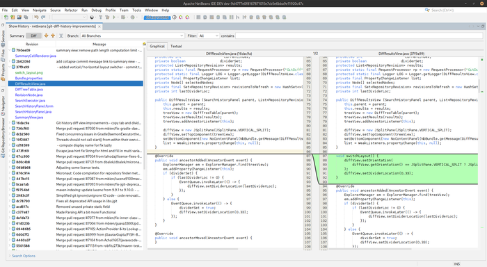Toggle the Diff view button
The image size is (487, 267).
click(33, 35)
